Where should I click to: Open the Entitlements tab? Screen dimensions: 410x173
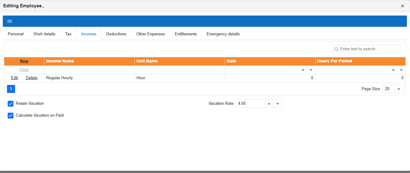(x=186, y=34)
